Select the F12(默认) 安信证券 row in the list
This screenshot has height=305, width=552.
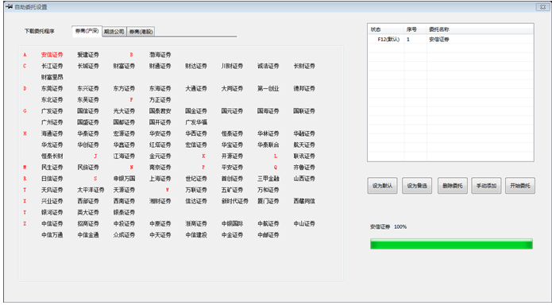point(450,40)
